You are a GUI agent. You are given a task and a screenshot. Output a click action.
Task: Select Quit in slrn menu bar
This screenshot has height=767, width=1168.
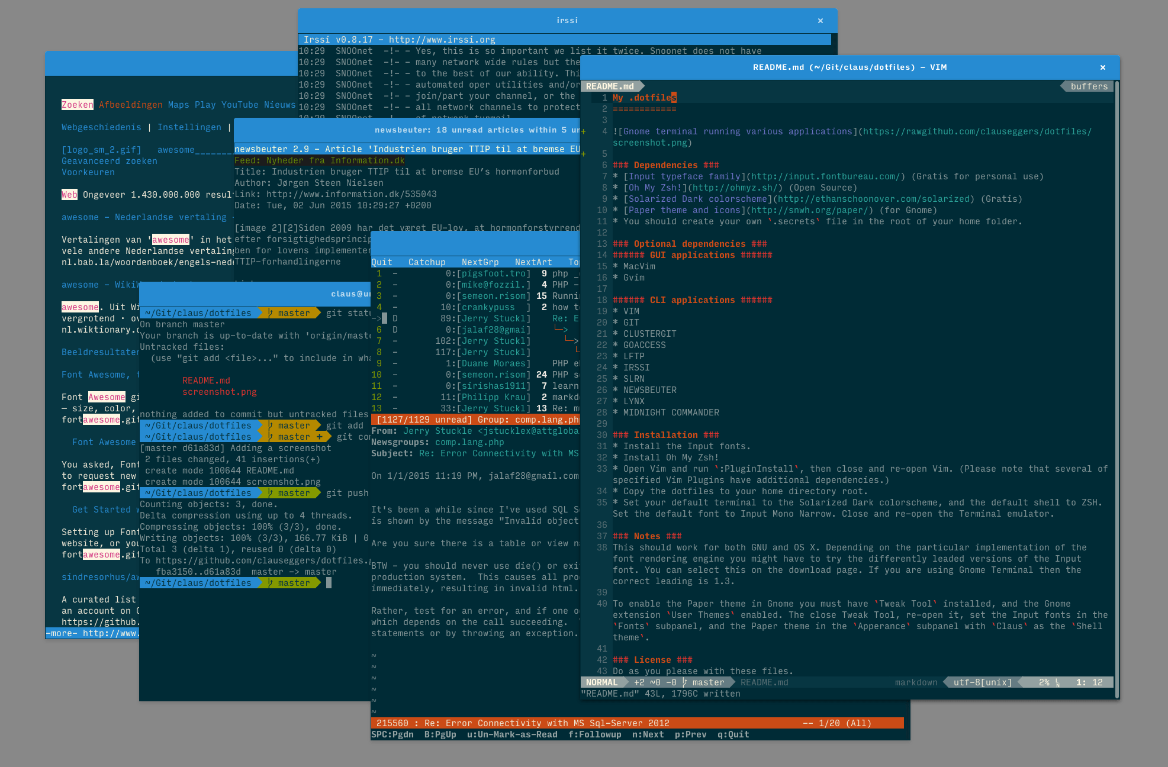(381, 262)
